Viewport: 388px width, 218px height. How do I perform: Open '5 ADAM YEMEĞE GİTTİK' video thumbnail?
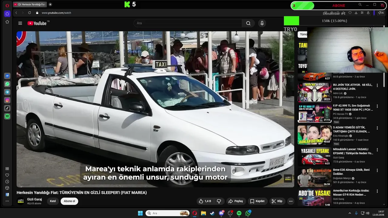coord(314,135)
